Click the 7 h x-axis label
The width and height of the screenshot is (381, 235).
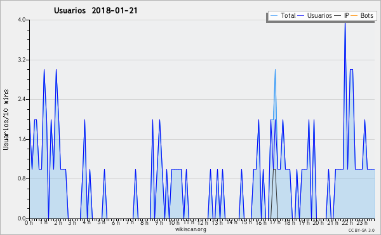(130, 222)
